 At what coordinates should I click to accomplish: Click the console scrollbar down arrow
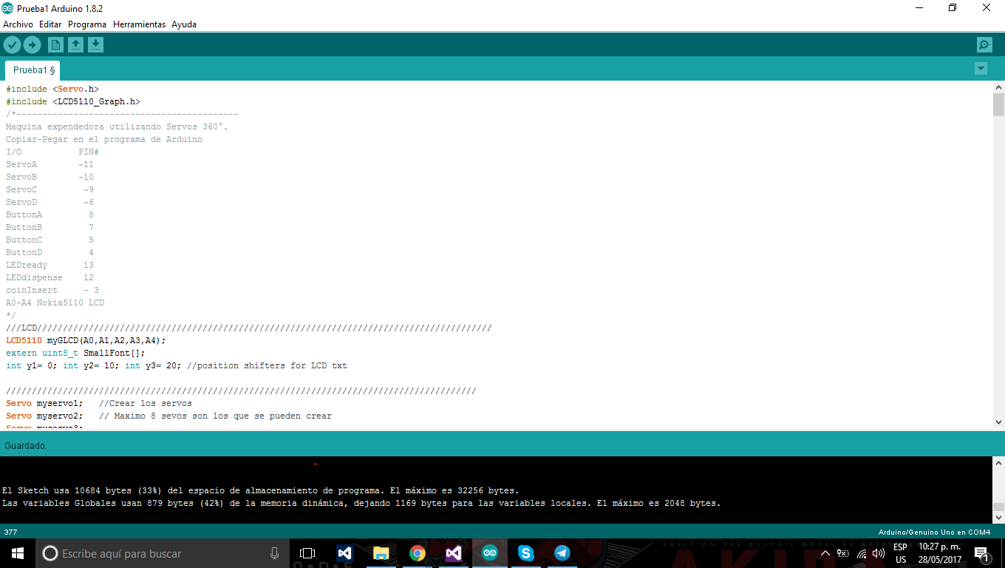pos(998,518)
